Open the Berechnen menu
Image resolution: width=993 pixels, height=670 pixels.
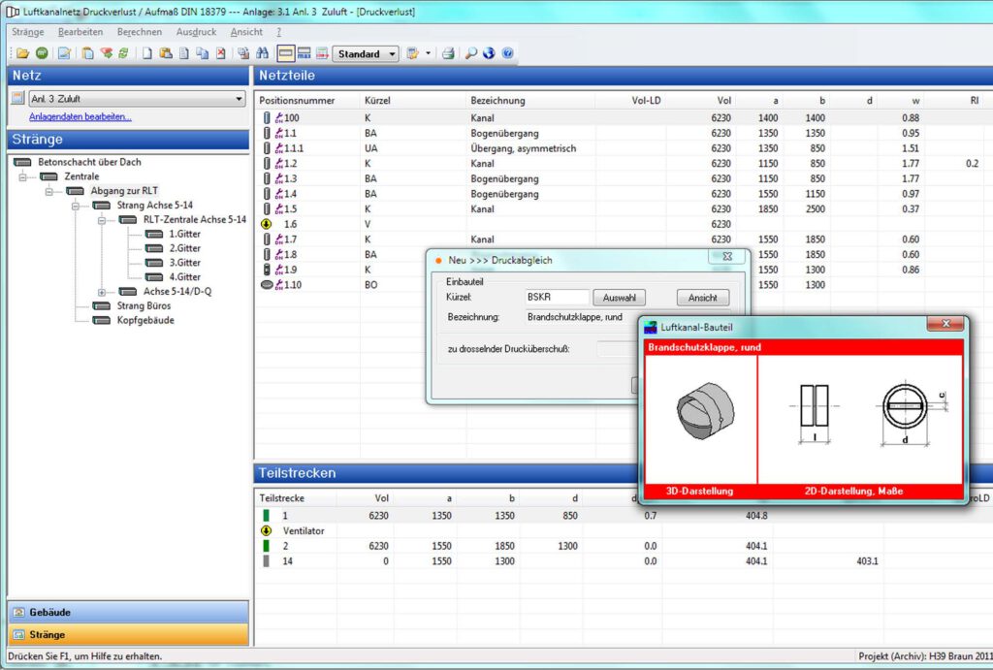click(140, 32)
